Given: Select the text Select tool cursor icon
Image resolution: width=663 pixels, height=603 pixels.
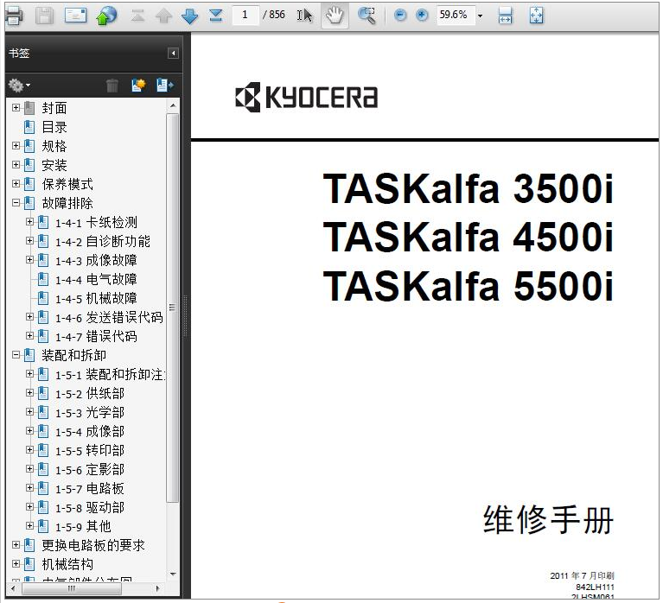Looking at the screenshot, I should [304, 16].
